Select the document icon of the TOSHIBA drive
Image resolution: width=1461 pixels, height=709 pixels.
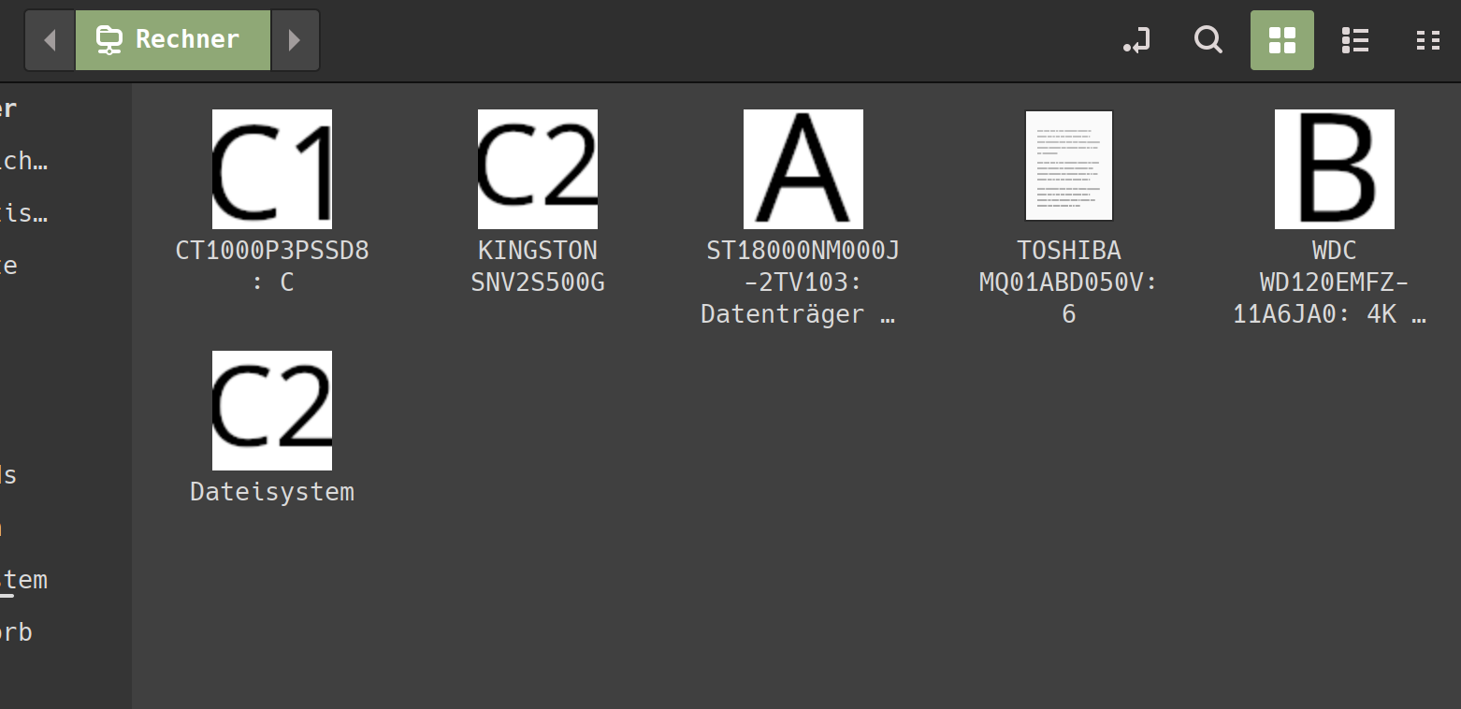tap(1069, 166)
